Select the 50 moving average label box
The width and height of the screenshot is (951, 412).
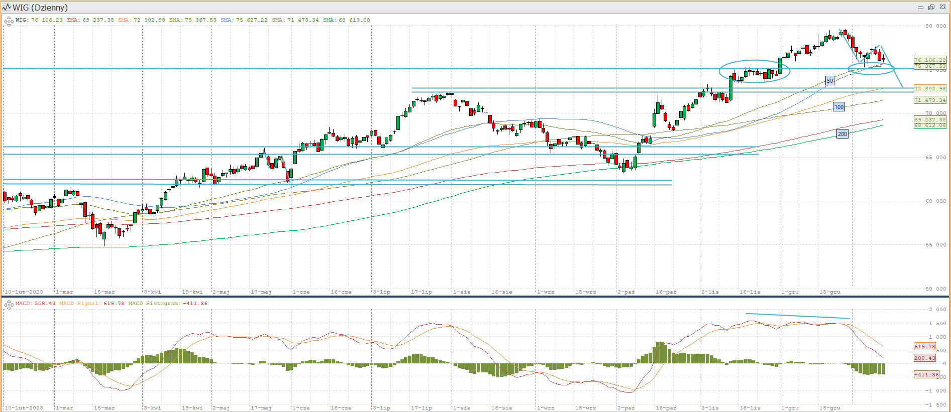(830, 81)
